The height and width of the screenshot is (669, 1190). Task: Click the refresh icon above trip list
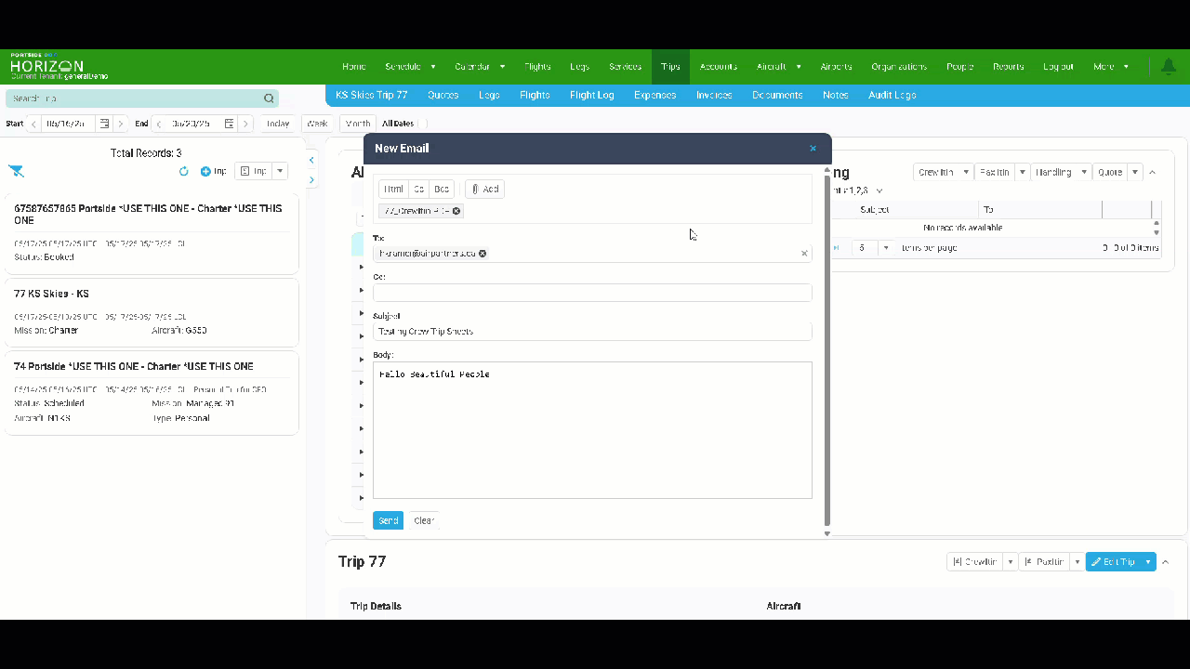coord(183,172)
